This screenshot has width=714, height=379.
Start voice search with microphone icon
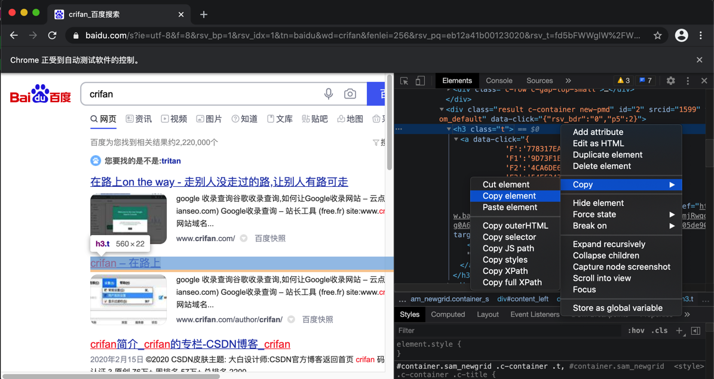(x=328, y=94)
